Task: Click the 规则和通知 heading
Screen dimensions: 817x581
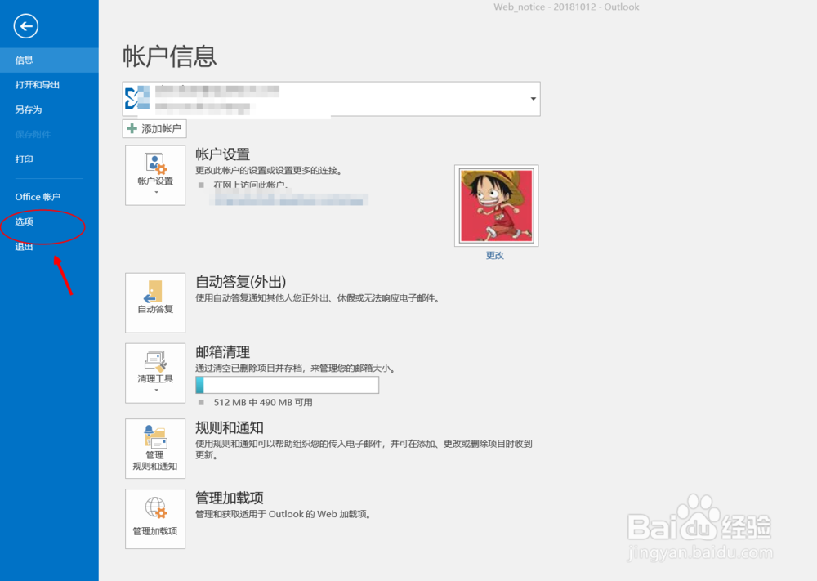Action: [x=230, y=428]
